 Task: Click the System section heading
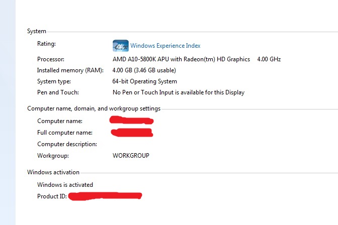coord(36,32)
